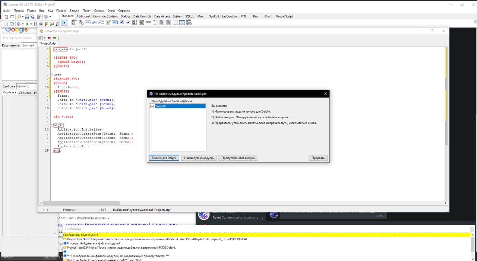Select 'Progress: Найдены все файлы модулей' message
477x261 pixels.
[94, 243]
